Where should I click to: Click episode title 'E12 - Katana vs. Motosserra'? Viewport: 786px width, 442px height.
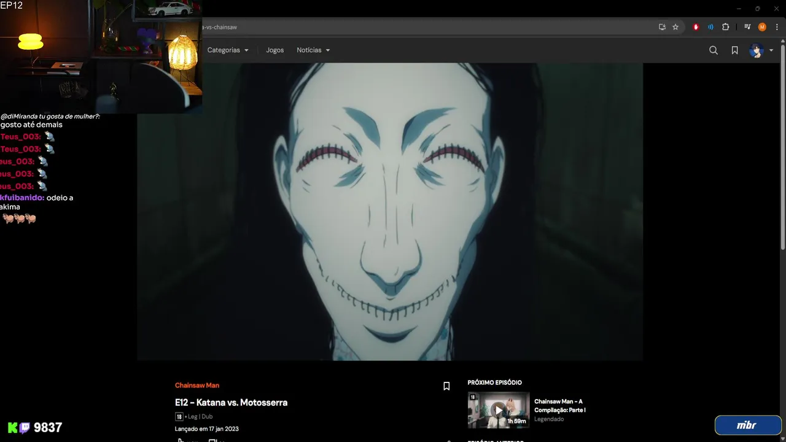(x=231, y=403)
